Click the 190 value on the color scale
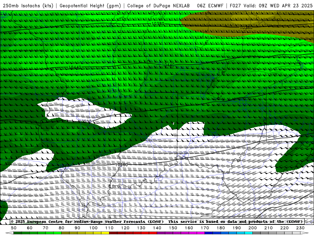Screen dimensions: 314x235 [x=237, y=228]
